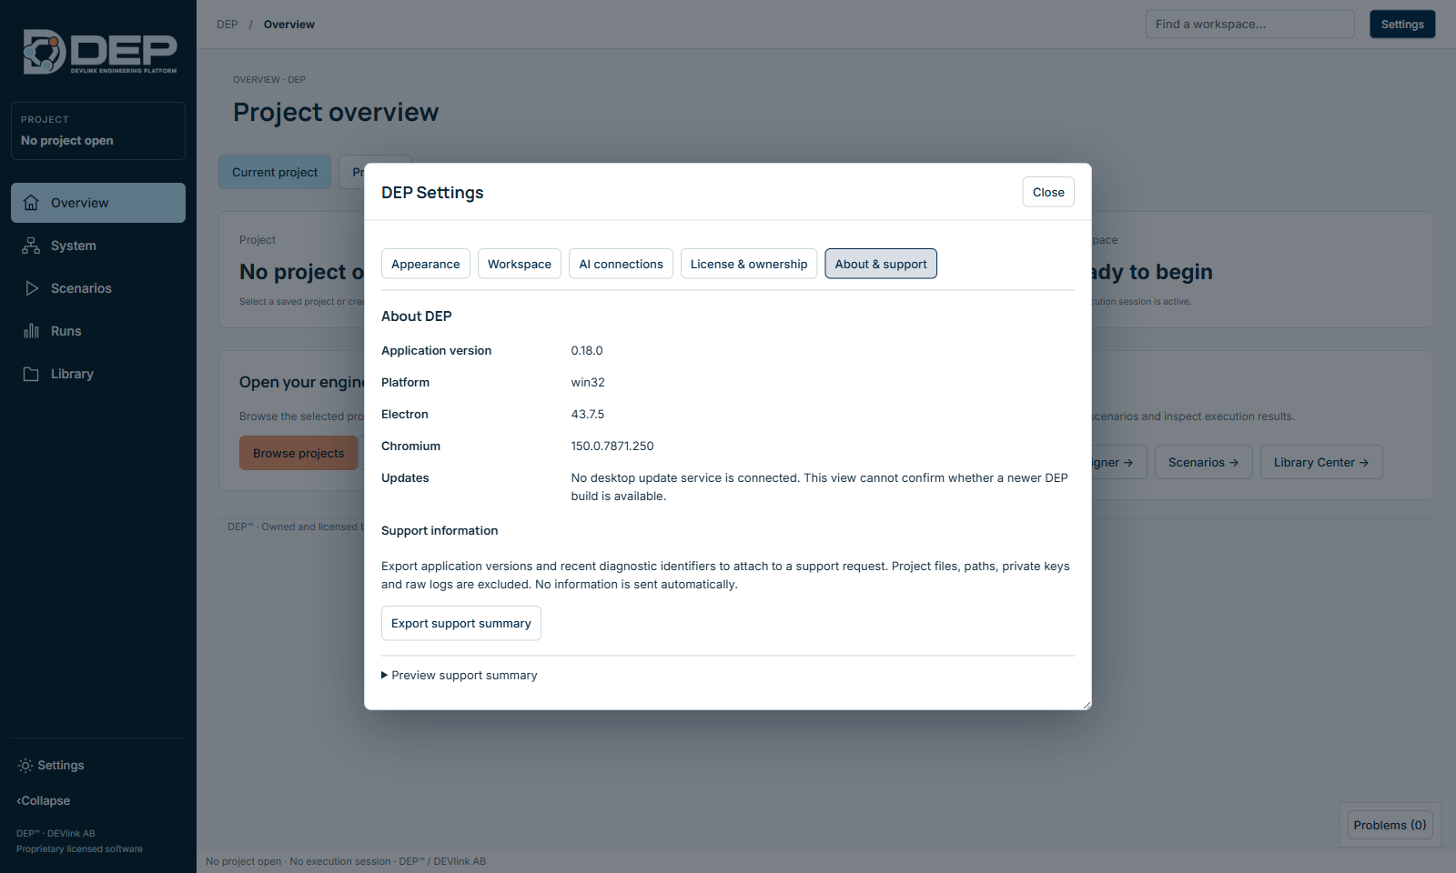
Task: Click the Proprietary licensed software footer text
Action: (79, 849)
